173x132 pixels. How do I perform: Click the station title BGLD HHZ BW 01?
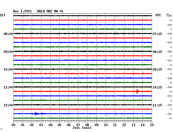50,11
